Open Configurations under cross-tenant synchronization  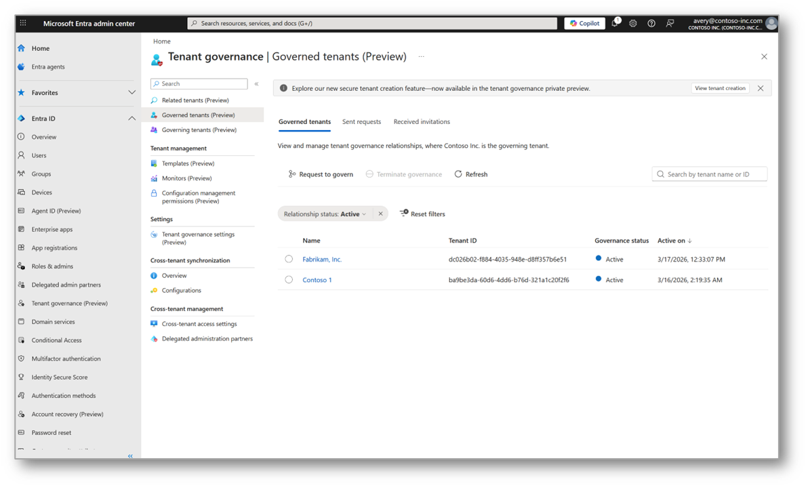pos(182,291)
